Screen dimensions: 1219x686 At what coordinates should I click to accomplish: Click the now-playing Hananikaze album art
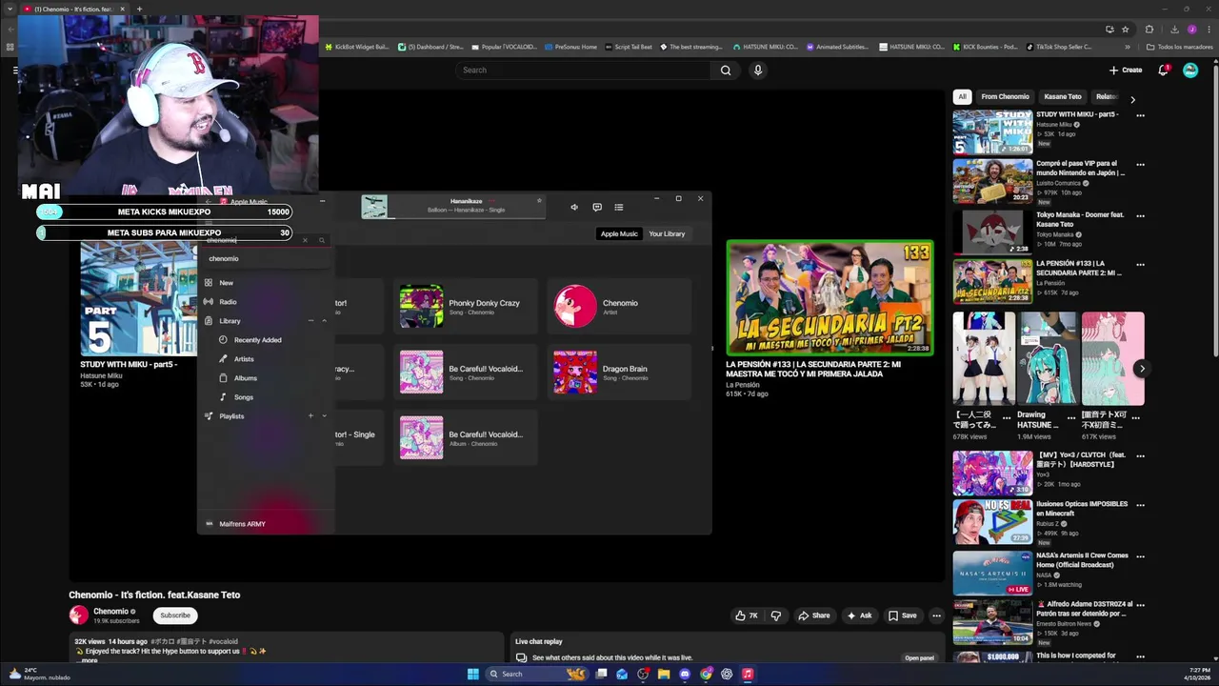(x=374, y=206)
